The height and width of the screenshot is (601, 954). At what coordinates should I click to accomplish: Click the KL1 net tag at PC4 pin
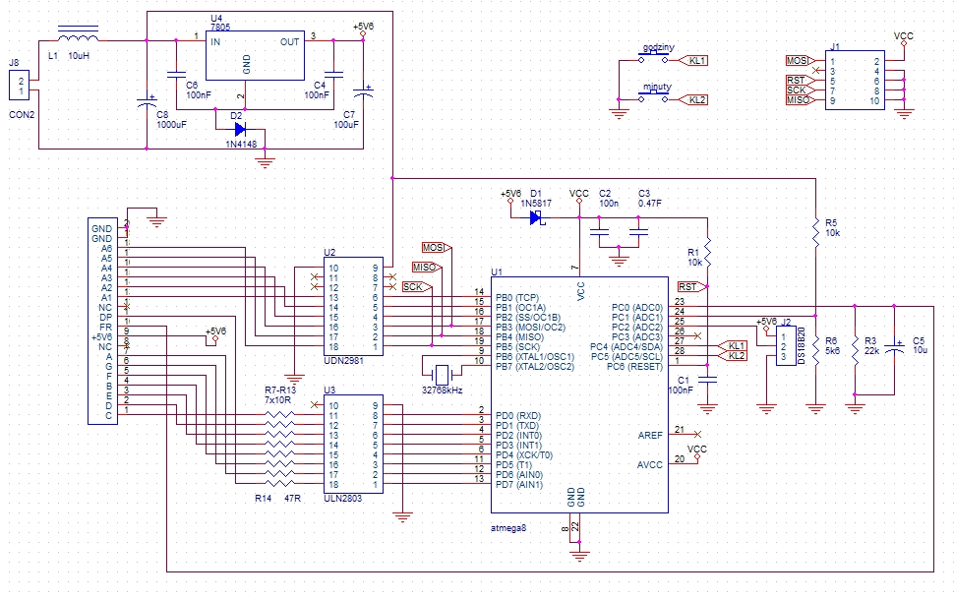[x=733, y=345]
